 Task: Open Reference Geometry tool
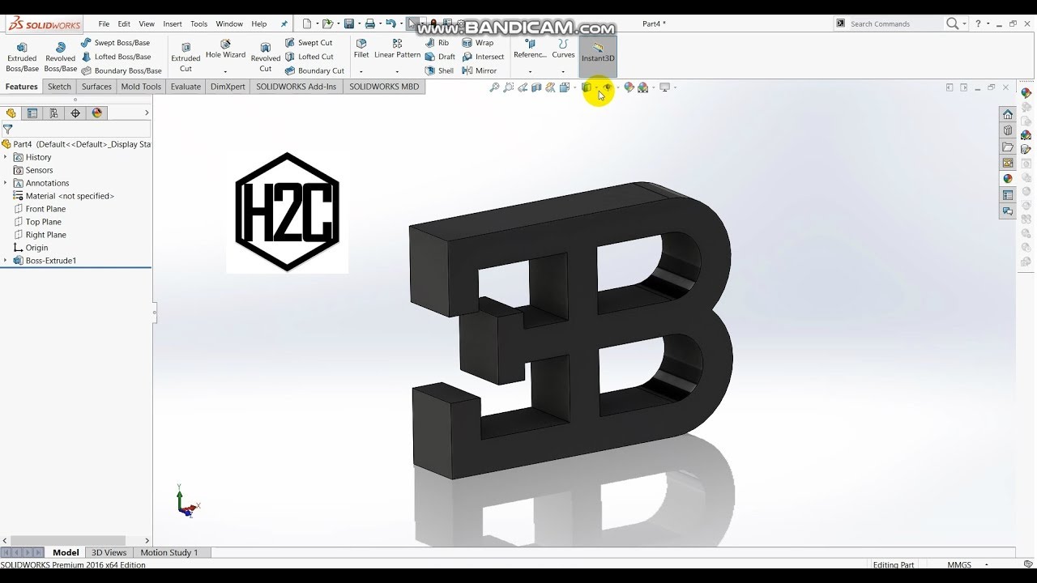[x=530, y=49]
